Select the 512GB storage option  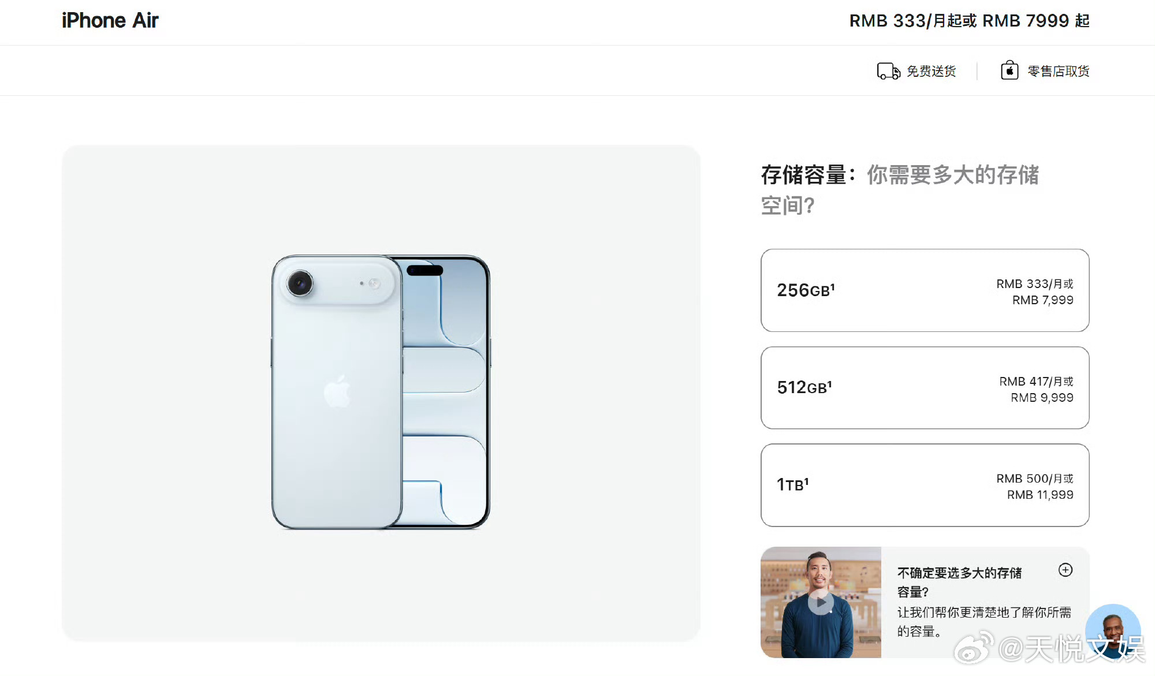point(925,388)
